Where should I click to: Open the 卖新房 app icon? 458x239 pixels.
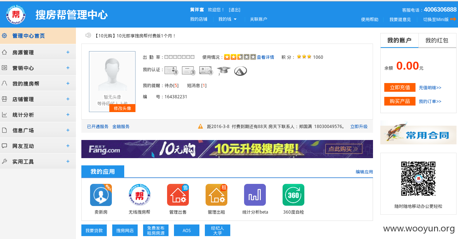[x=101, y=195]
